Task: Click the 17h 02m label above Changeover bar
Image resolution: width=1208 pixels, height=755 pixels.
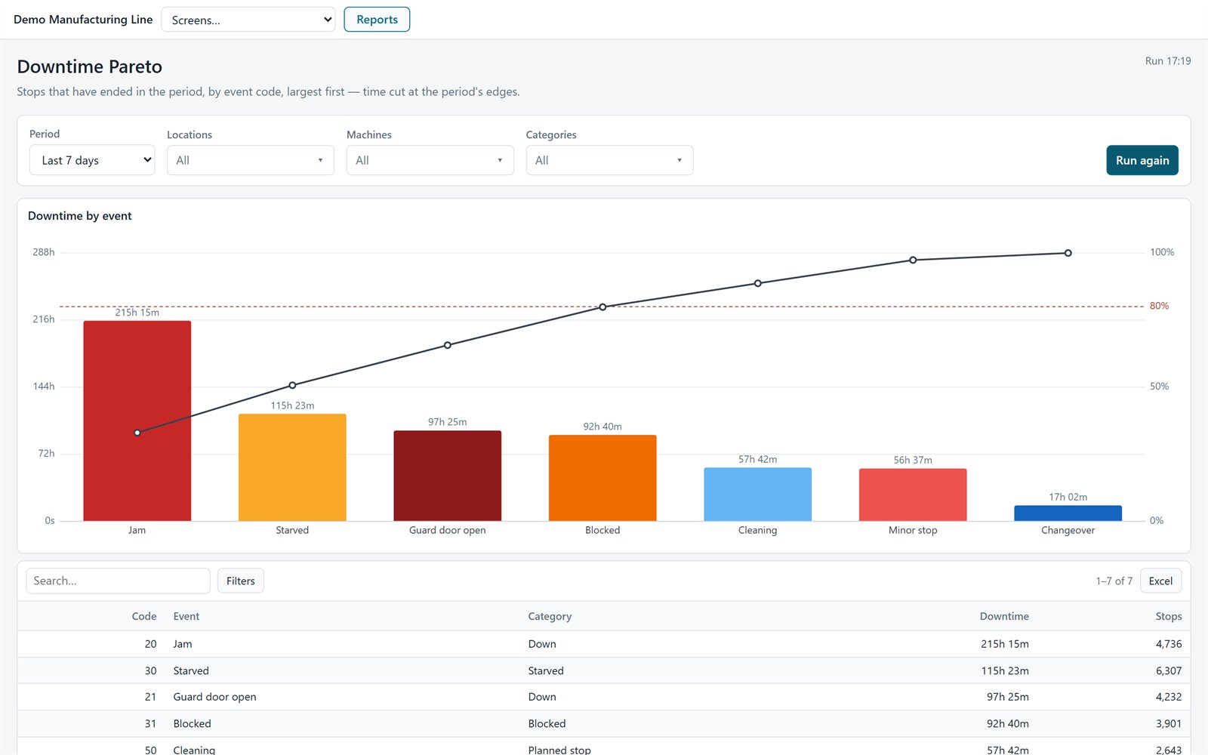Action: (x=1068, y=497)
